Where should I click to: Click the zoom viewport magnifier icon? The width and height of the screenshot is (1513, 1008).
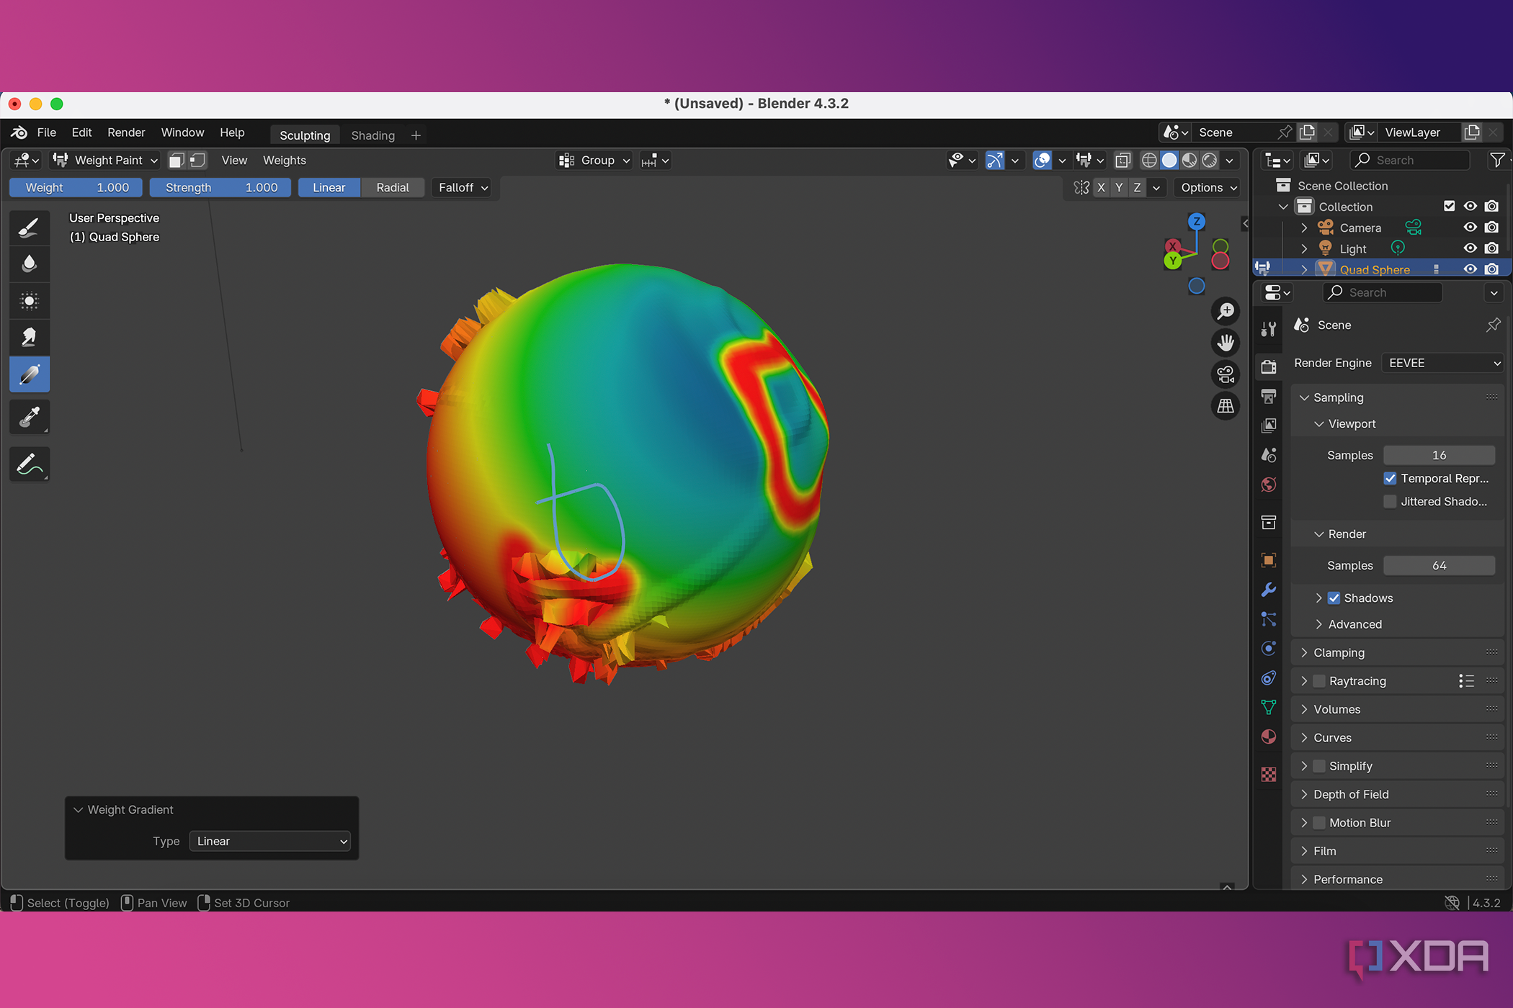[1226, 311]
